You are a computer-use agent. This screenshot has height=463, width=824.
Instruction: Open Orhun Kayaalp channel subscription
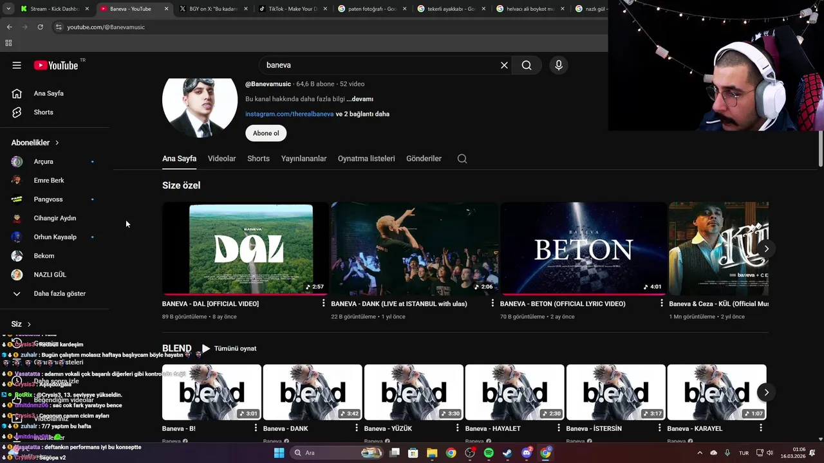tap(55, 237)
